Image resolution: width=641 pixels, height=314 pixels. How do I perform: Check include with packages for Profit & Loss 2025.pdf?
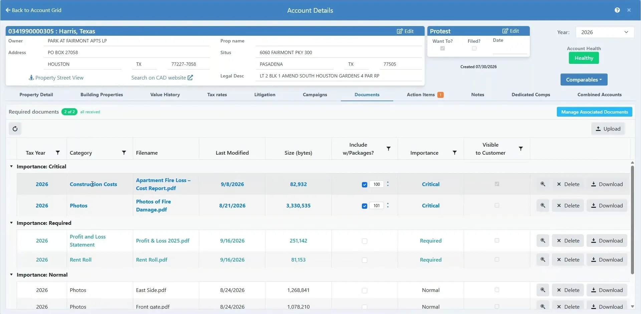coord(365,241)
